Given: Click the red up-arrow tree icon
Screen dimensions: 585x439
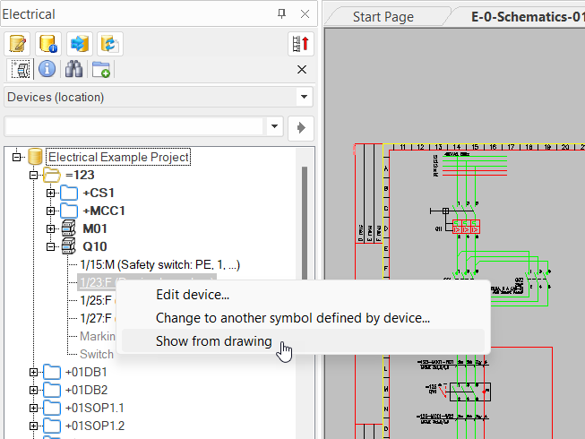Looking at the screenshot, I should [301, 44].
